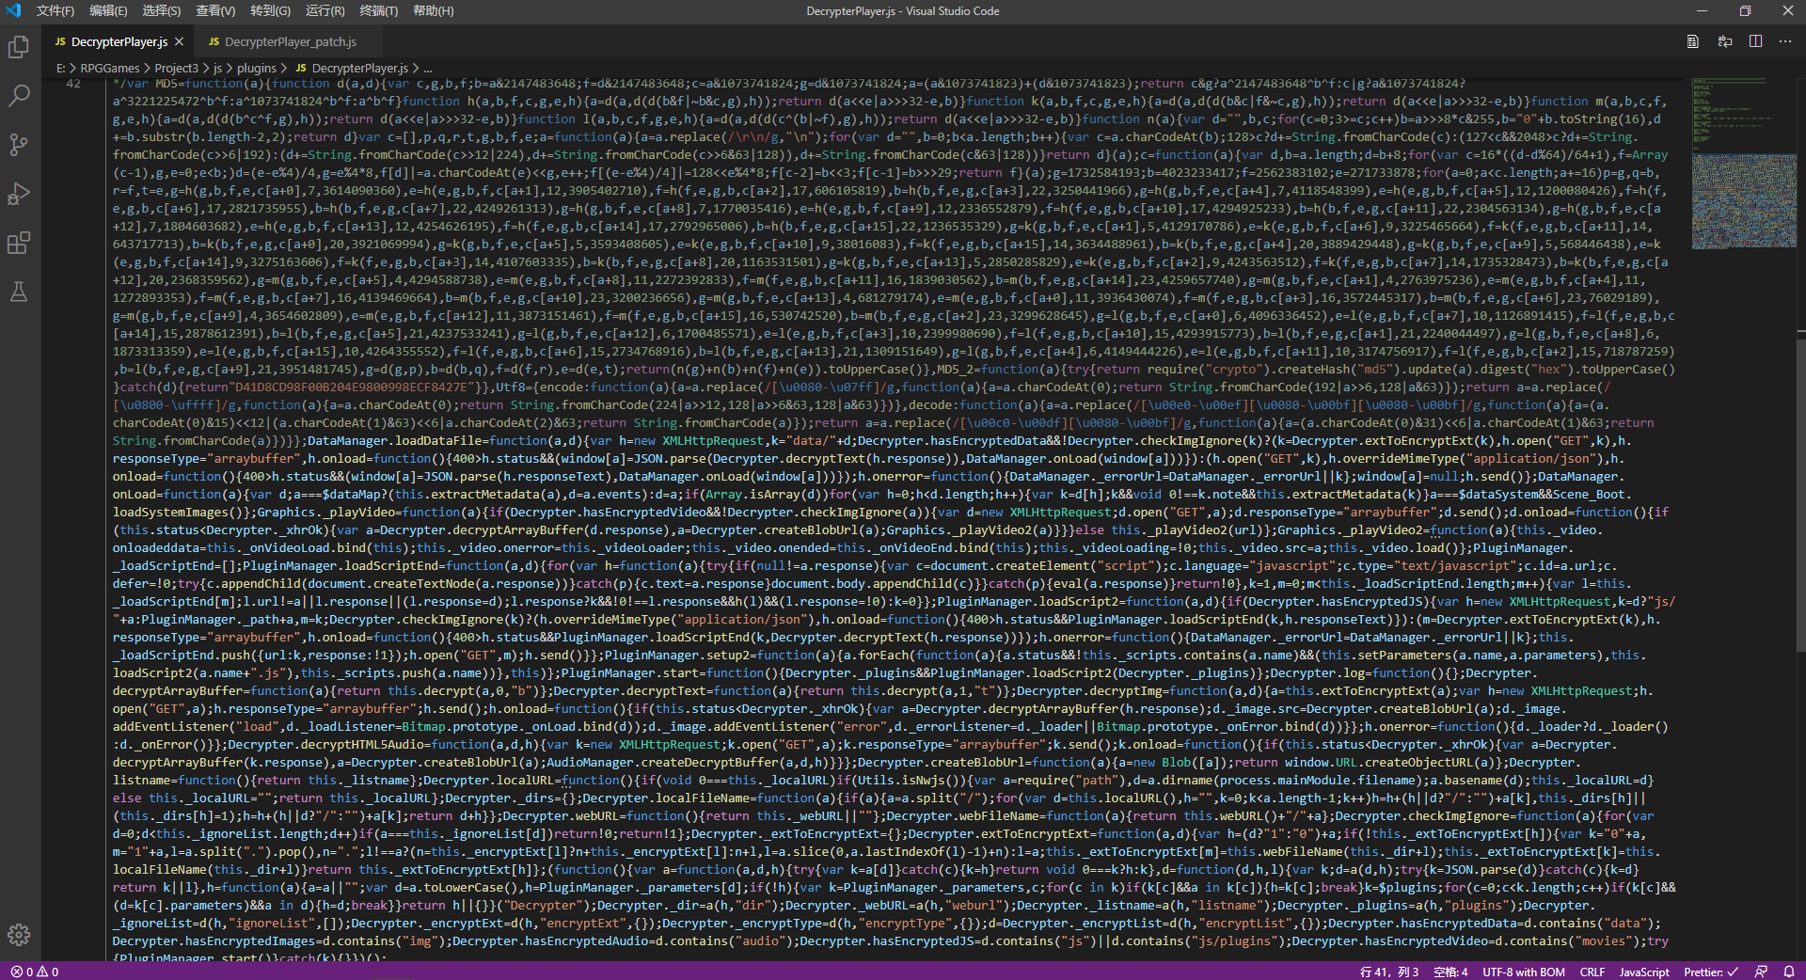The height and width of the screenshot is (980, 1806).
Task: Open the Run and Debug view
Action: [19, 194]
